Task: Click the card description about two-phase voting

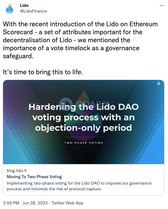Action: click(79, 186)
